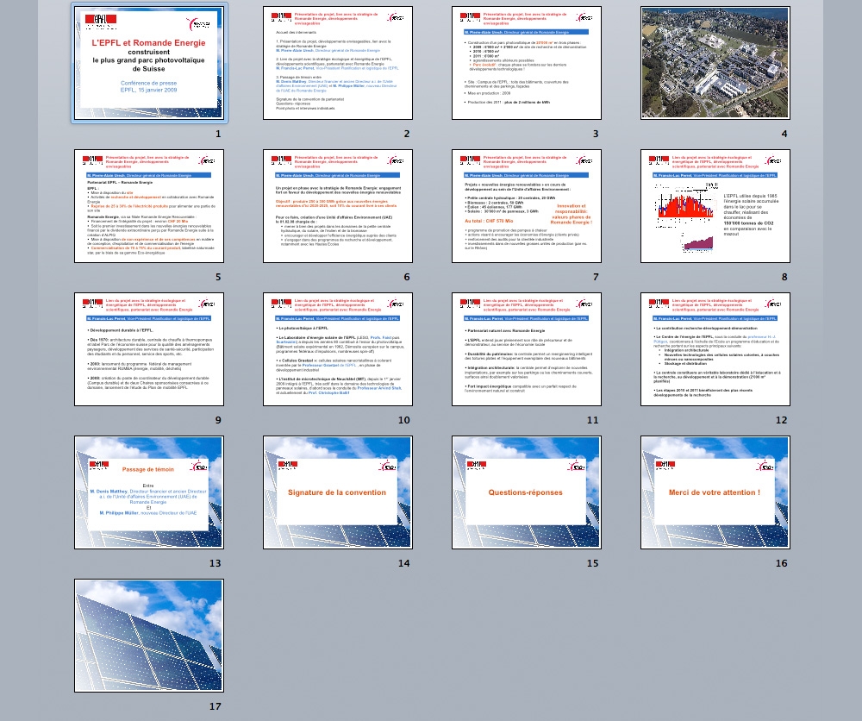Select the 'Merci de votre attention !' slide

[x=715, y=492]
